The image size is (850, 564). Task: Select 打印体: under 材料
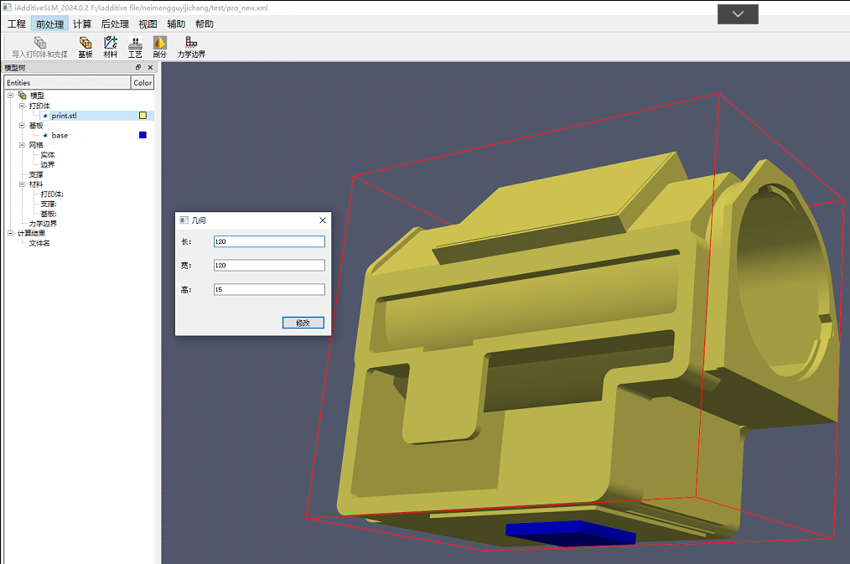click(52, 194)
